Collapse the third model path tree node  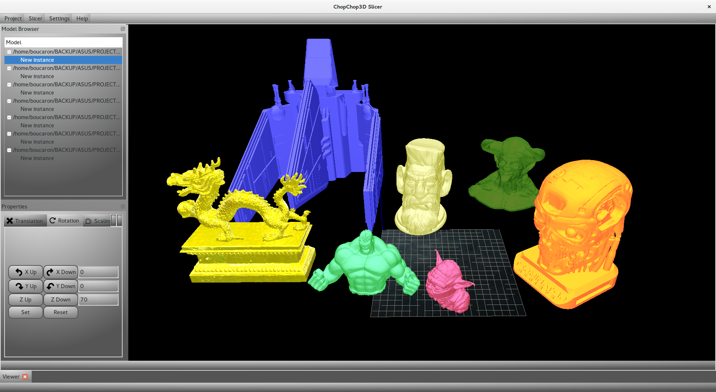click(x=9, y=85)
